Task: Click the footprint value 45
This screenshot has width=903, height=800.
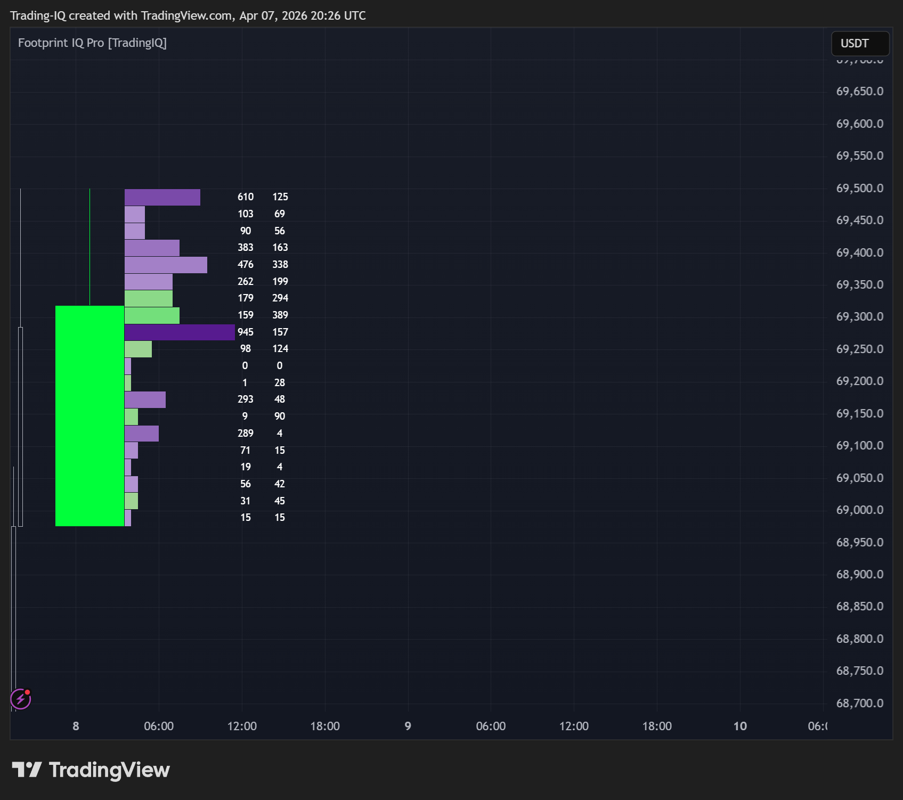Action: coord(280,501)
